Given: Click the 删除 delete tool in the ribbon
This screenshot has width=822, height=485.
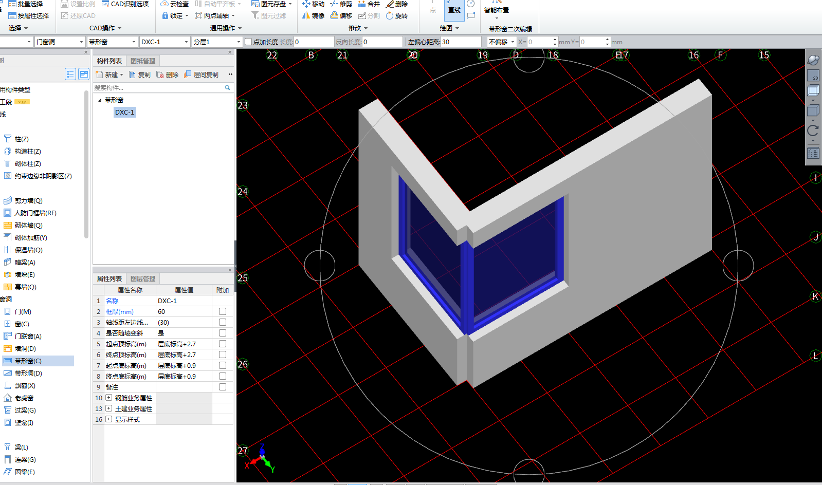Looking at the screenshot, I should coord(397,4).
